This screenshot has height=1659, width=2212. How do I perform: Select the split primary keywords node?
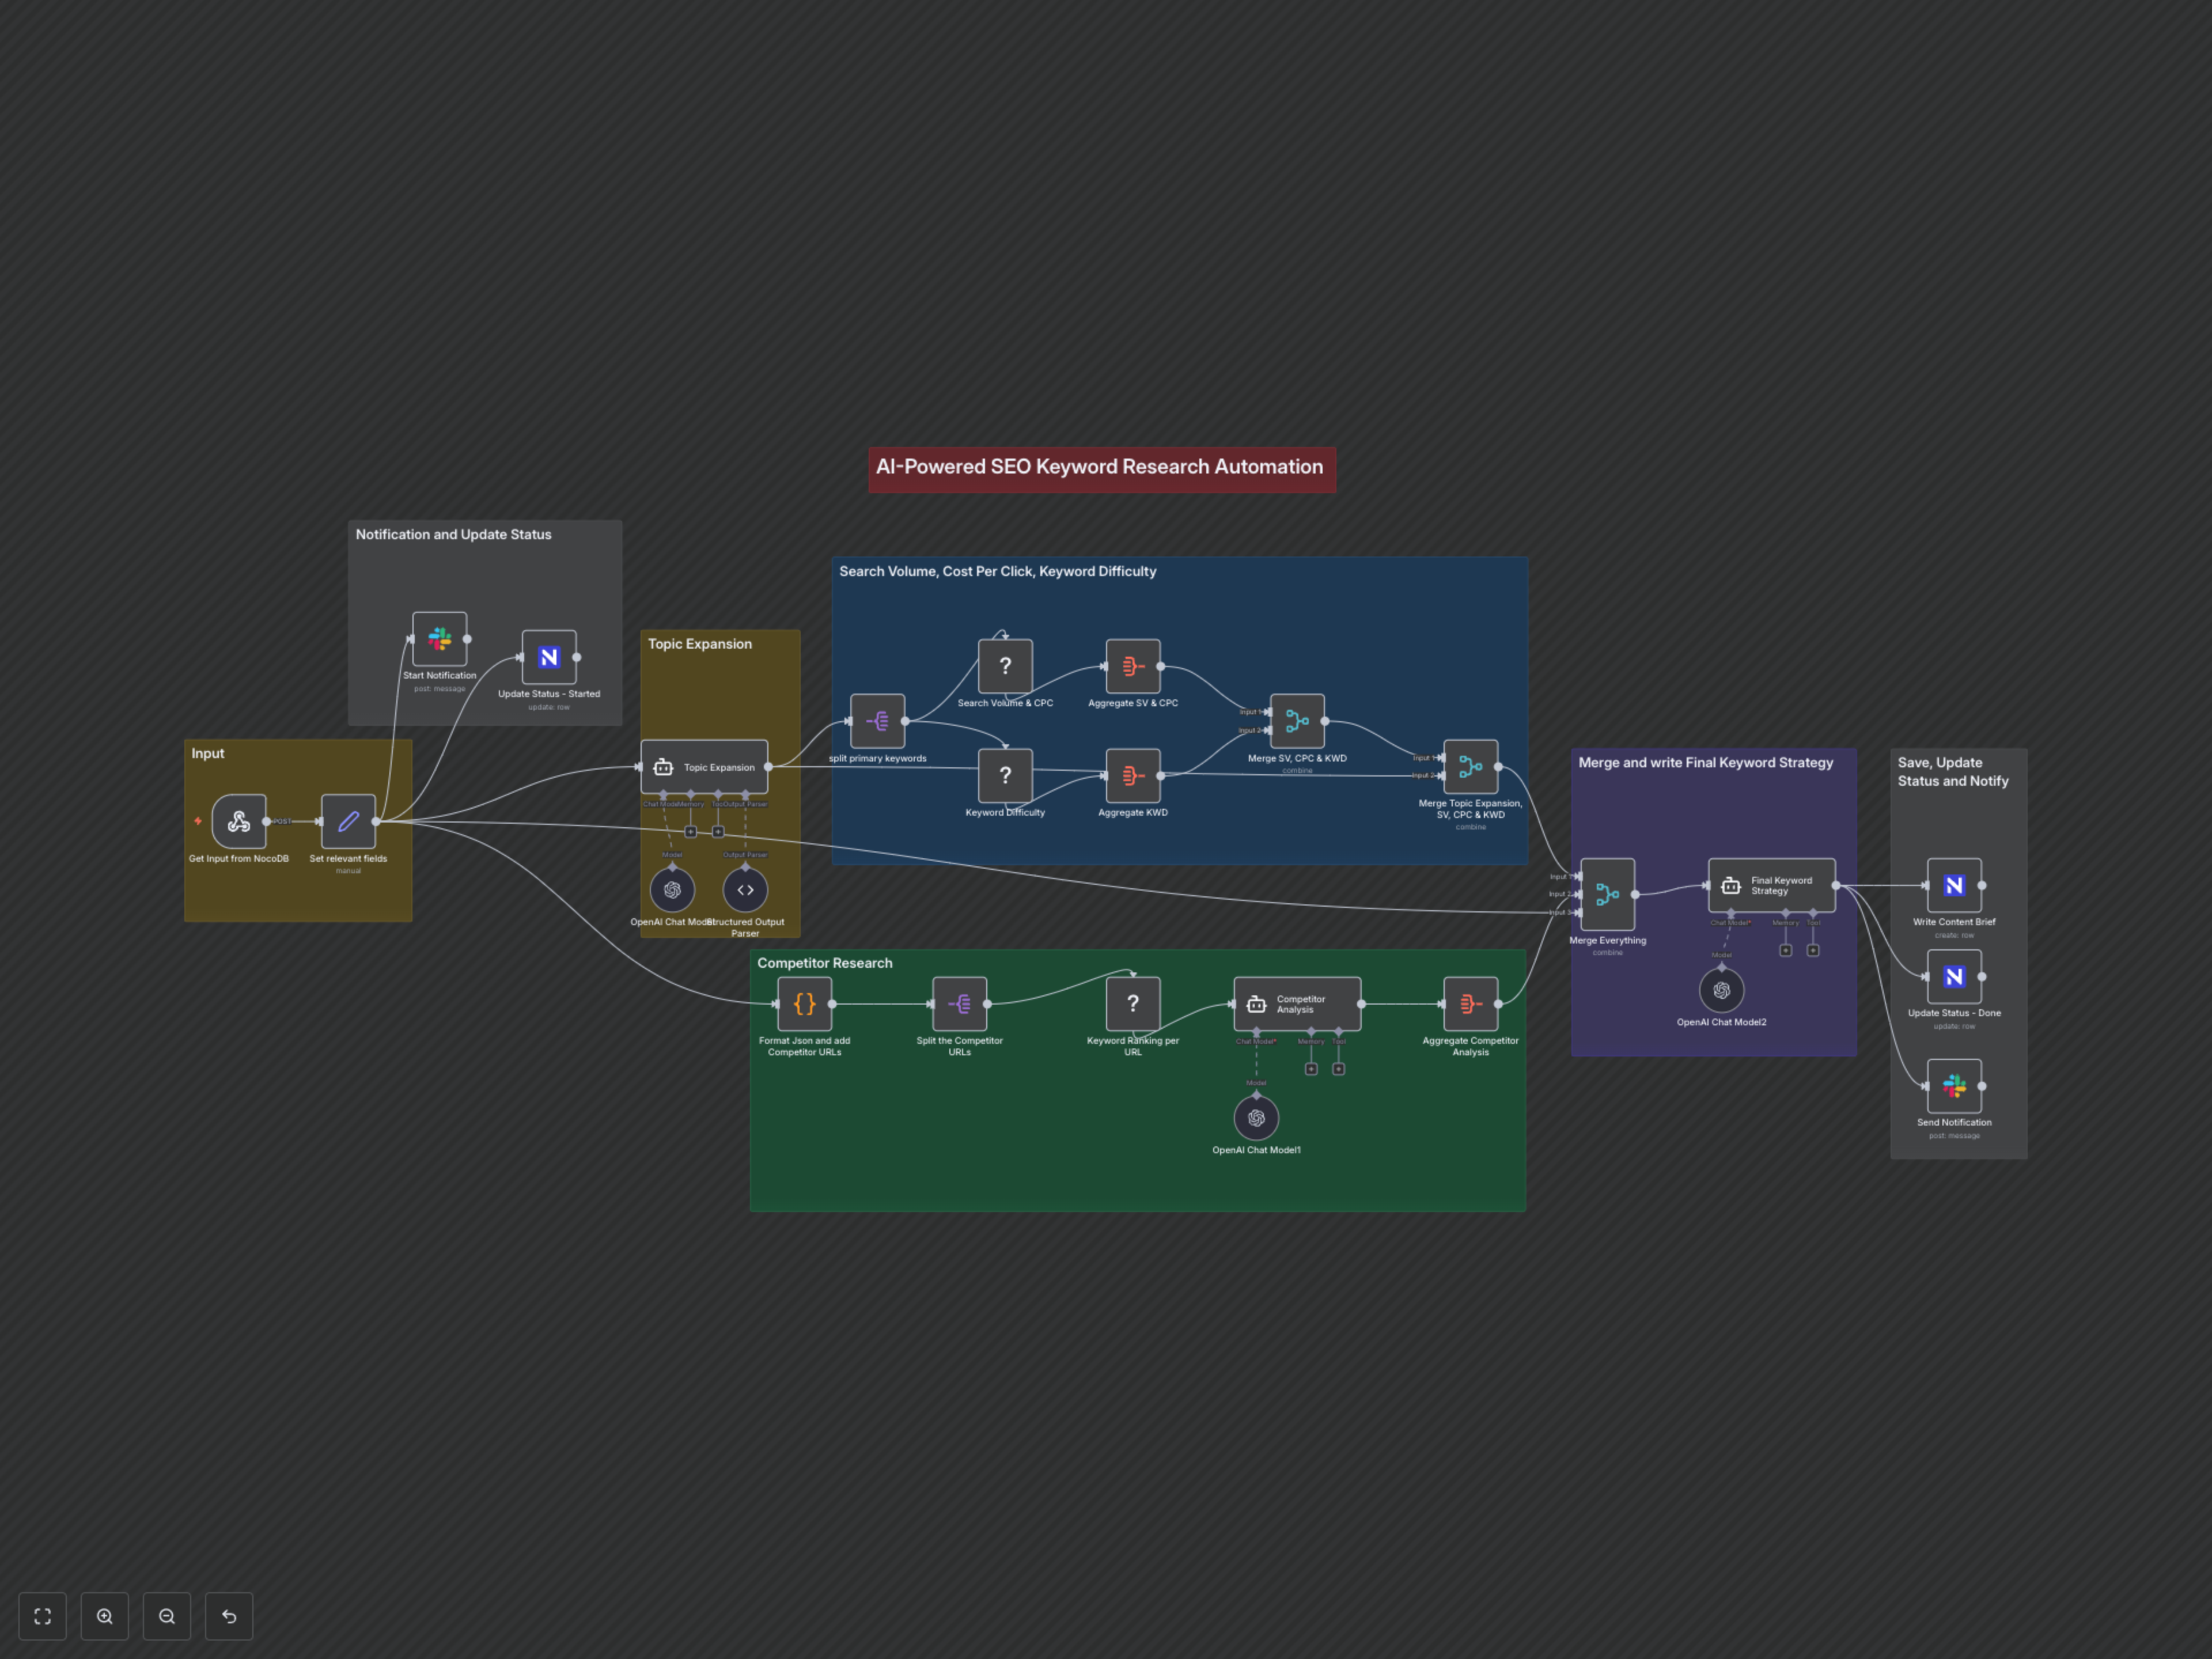877,721
